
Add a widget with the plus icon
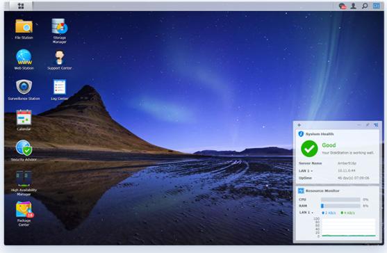coord(299,125)
